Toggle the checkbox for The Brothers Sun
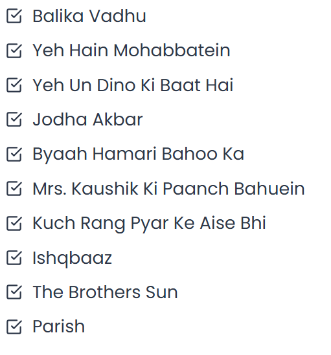Screen dimensions: 331x355 [x=14, y=292]
